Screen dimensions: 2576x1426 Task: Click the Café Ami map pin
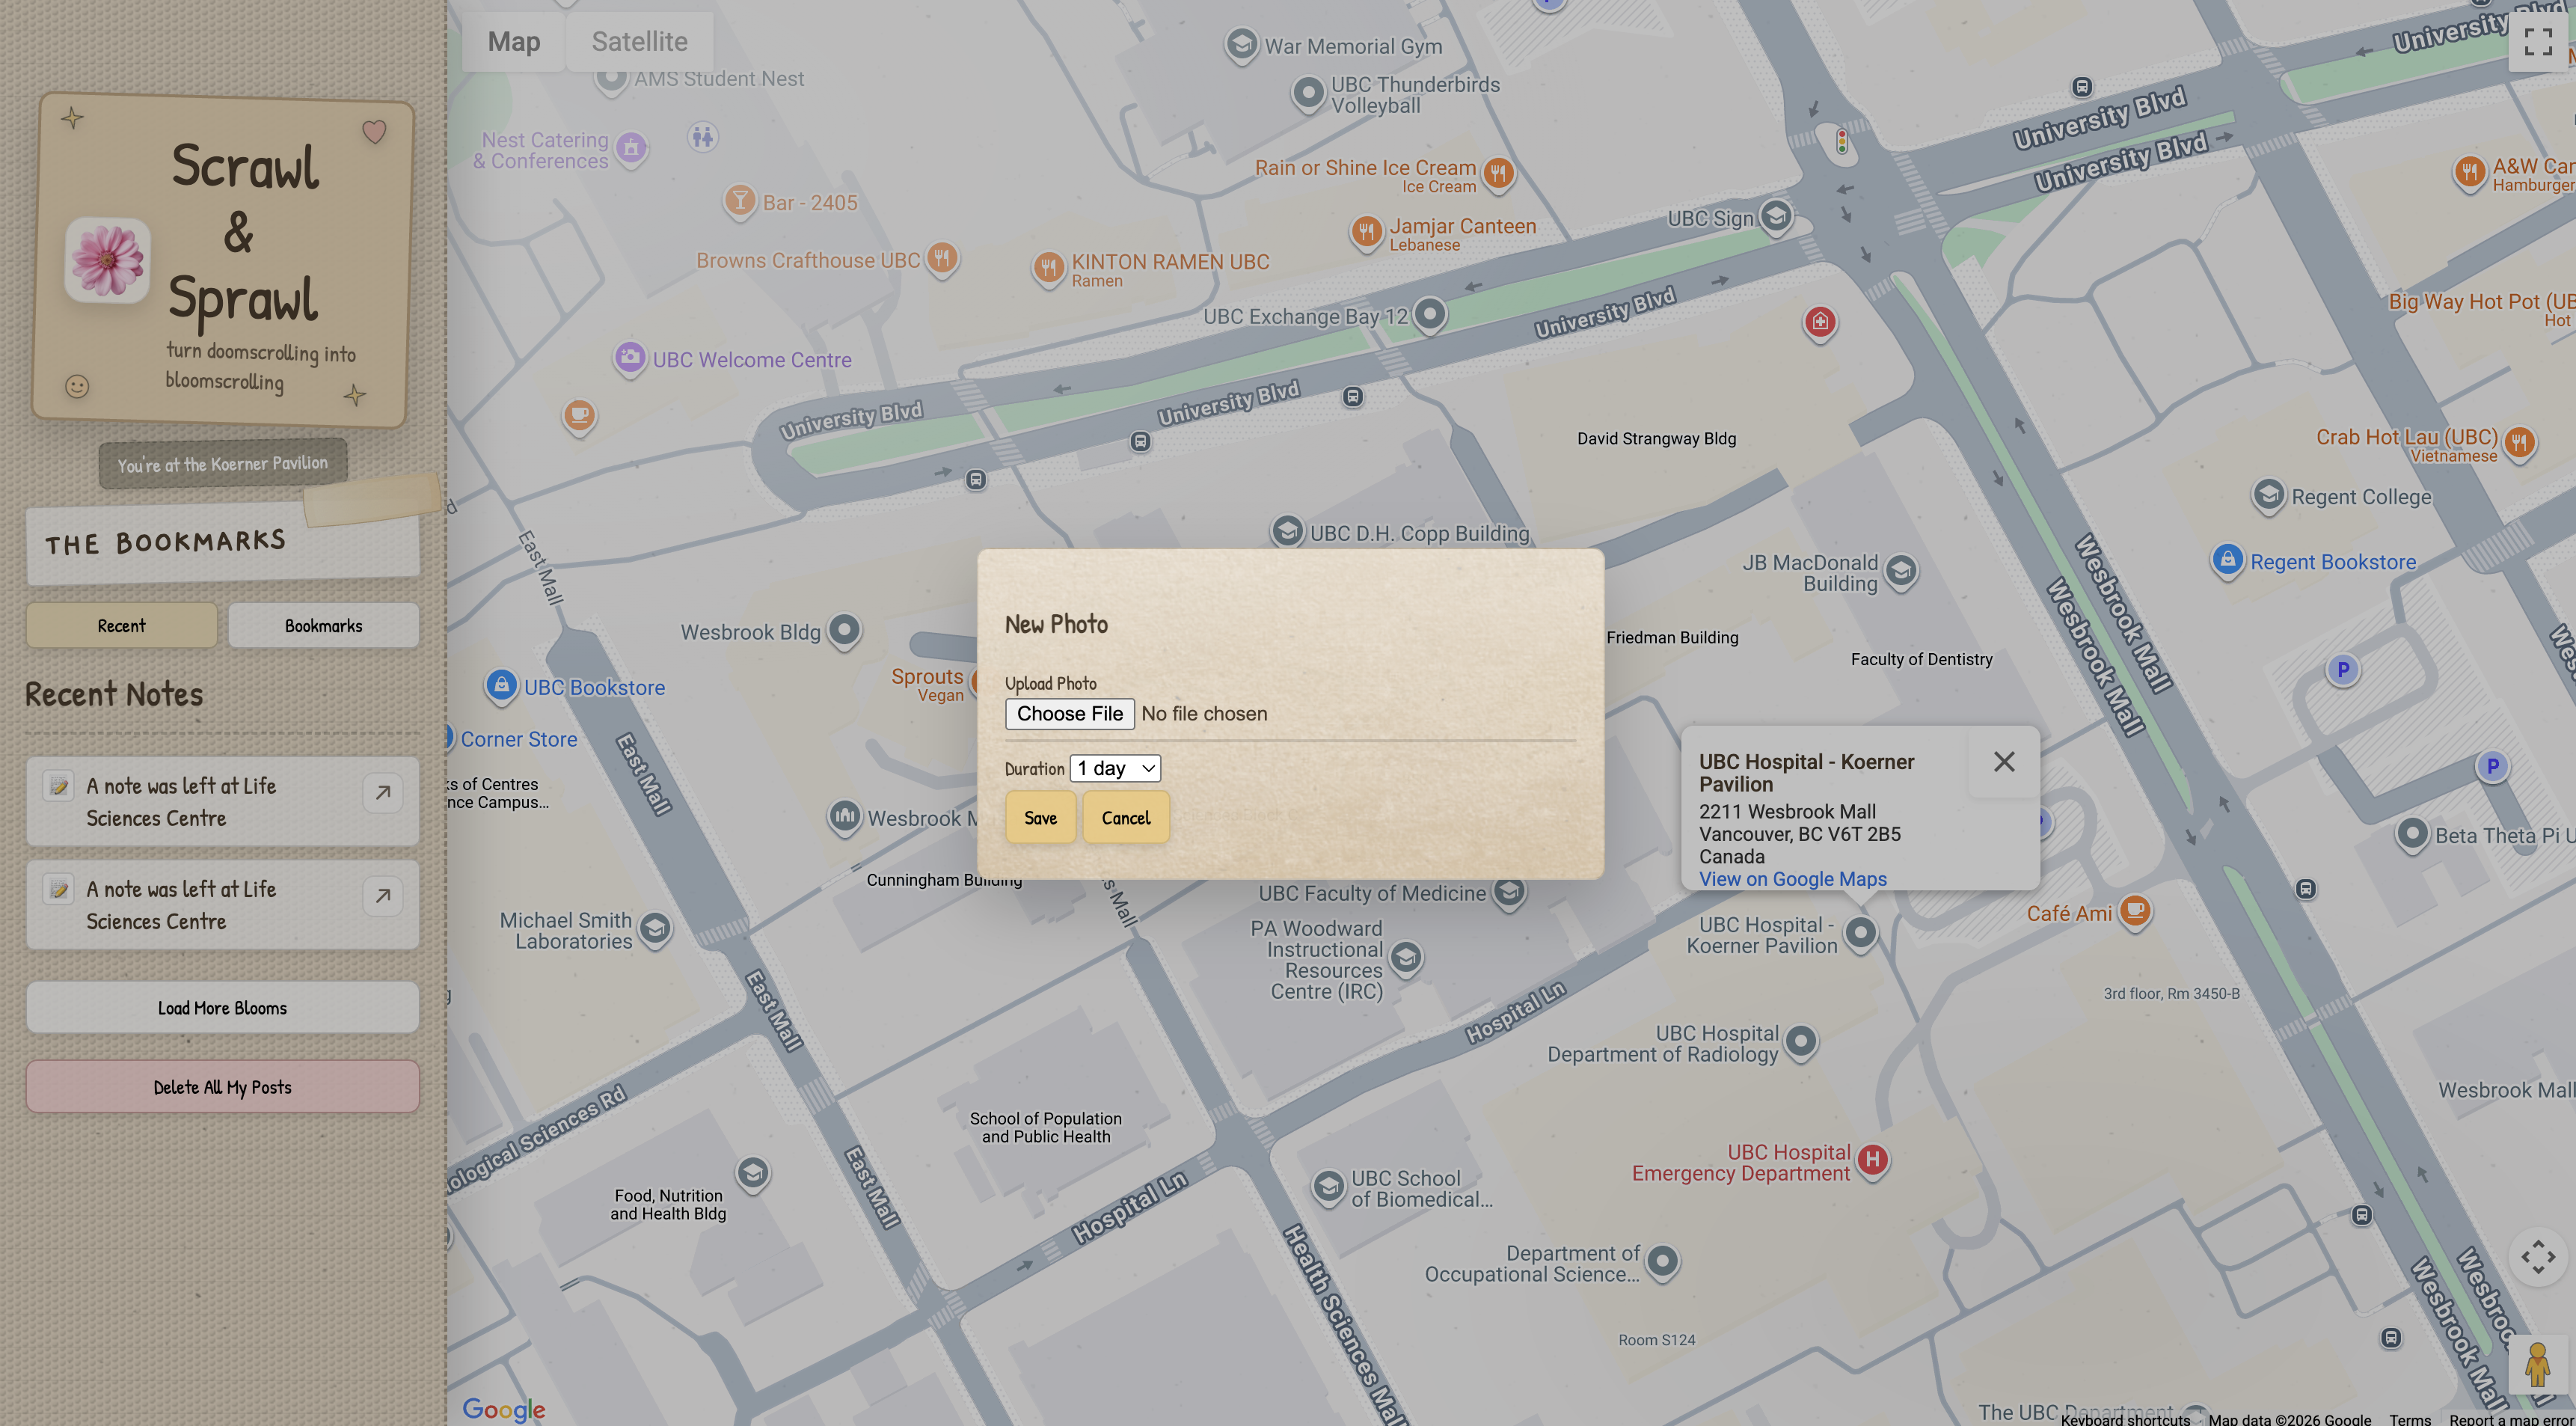point(2134,911)
